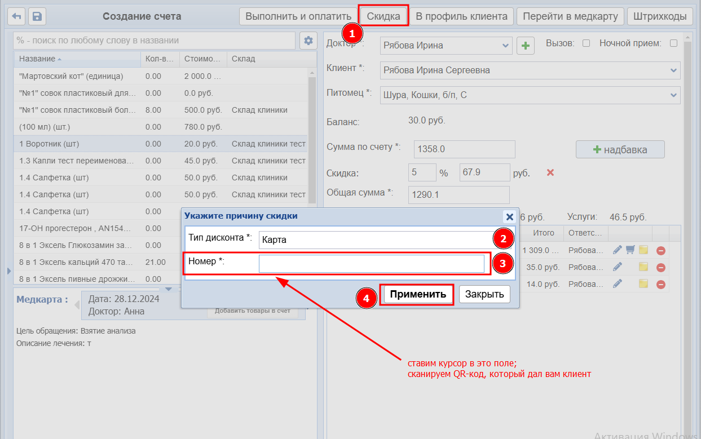Expand the Питомец dropdown
Image resolution: width=701 pixels, height=439 pixels.
(x=673, y=95)
